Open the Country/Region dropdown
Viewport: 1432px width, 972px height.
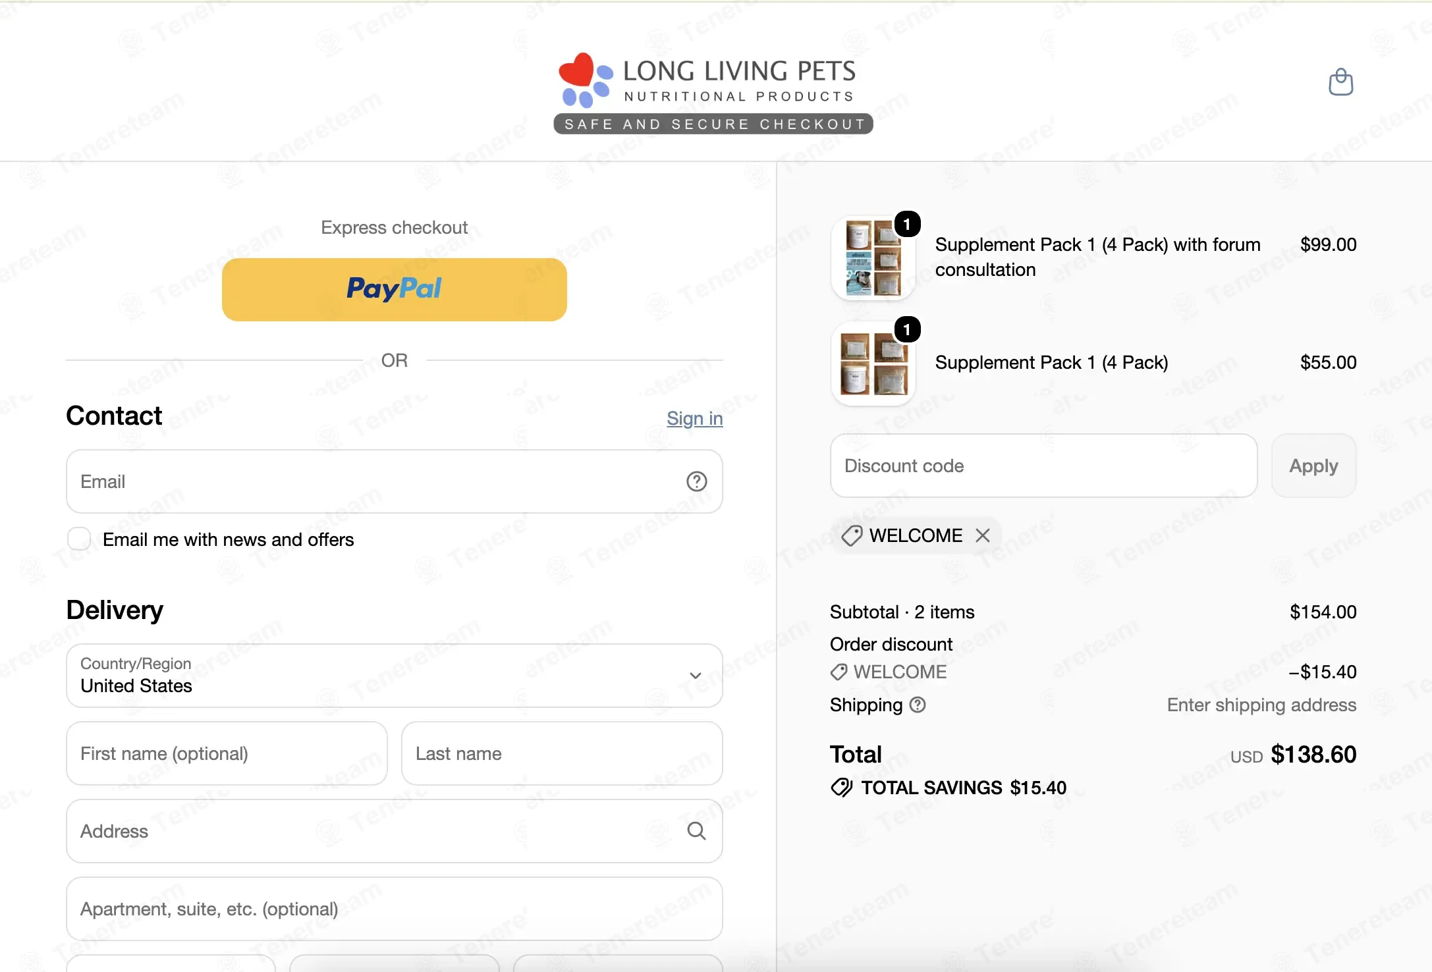(x=395, y=676)
